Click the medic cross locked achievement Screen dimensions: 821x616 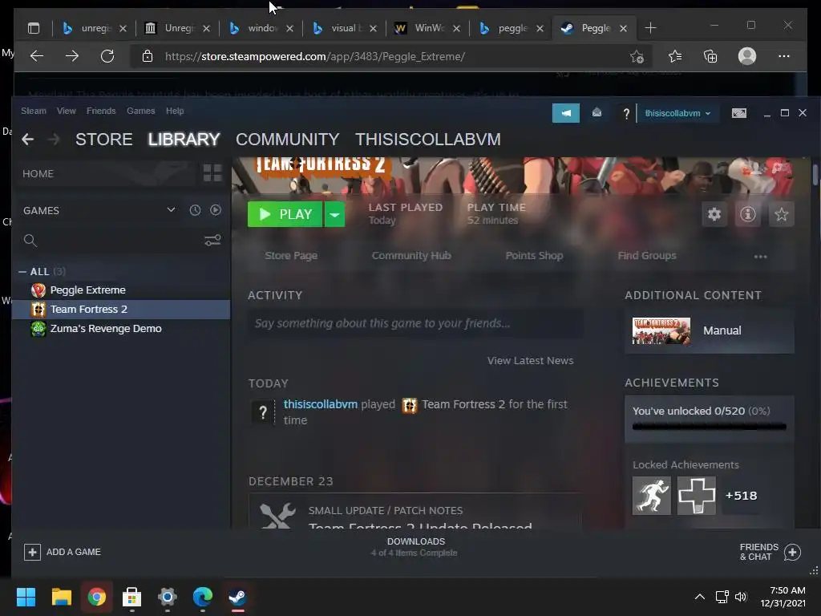click(697, 496)
